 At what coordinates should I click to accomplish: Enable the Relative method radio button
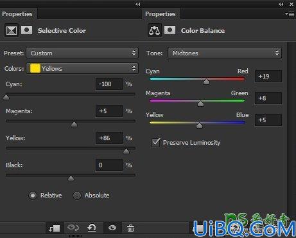coord(33,196)
